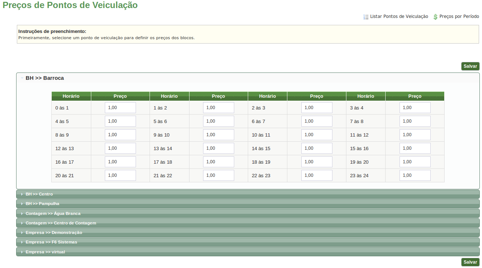
Task: Click the price field for 2 às 3
Action: click(317, 108)
